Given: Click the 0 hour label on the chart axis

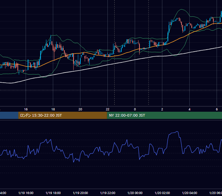Looking at the screenshot, I should (x=135, y=109).
